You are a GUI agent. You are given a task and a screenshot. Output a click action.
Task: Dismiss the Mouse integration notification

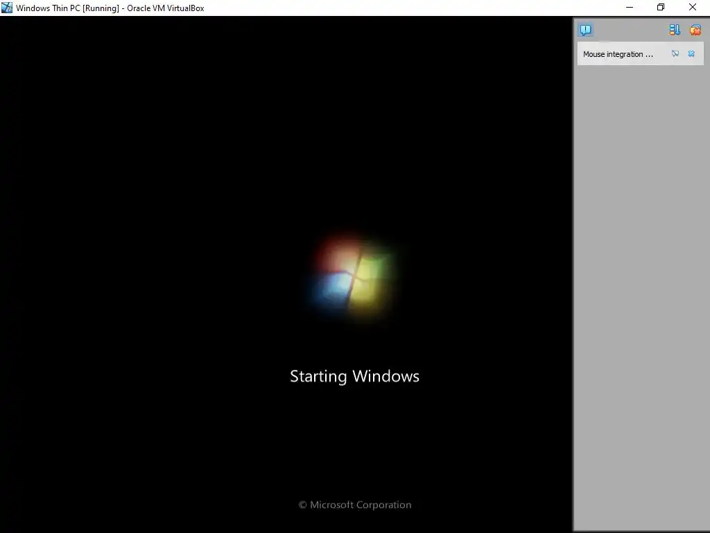(691, 54)
